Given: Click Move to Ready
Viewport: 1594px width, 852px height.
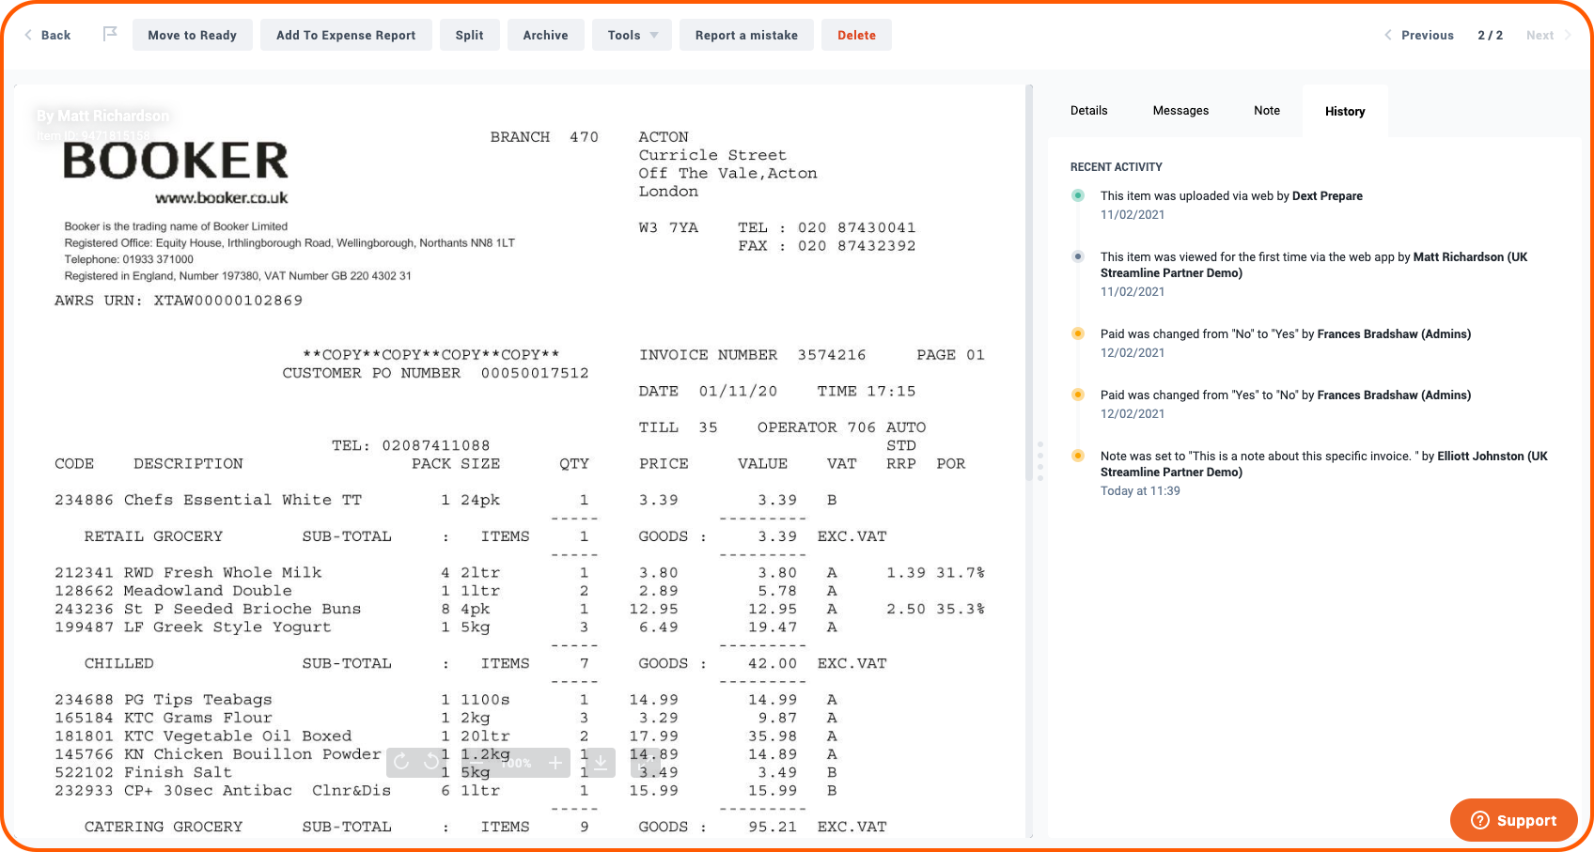Looking at the screenshot, I should click(192, 35).
